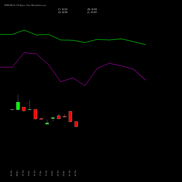Select the close value C: 0.85
Image resolution: width=182 pixels, height=182 pixels.
(x=63, y=9)
